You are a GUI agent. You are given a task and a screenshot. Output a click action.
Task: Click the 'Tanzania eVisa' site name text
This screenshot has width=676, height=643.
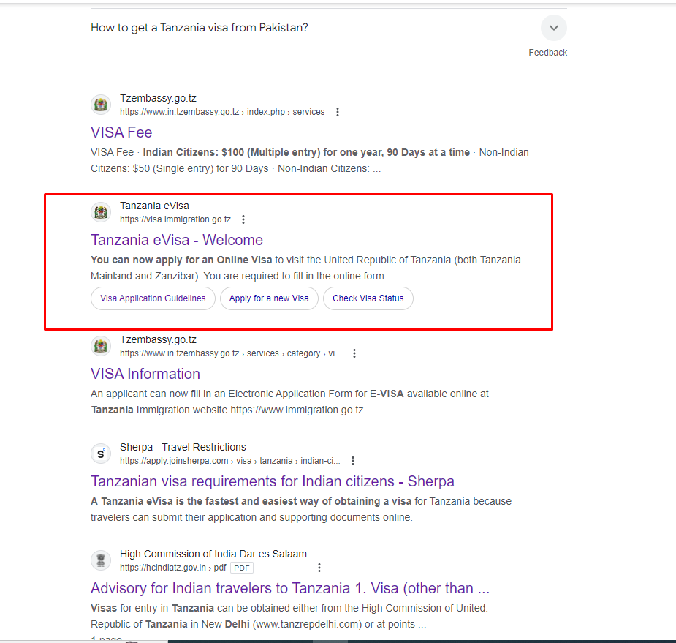154,206
